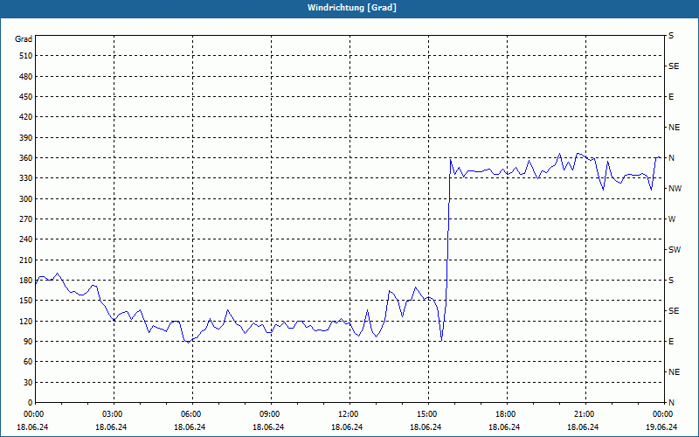
Task: Click the S compass label at the axis top
Action: click(671, 36)
